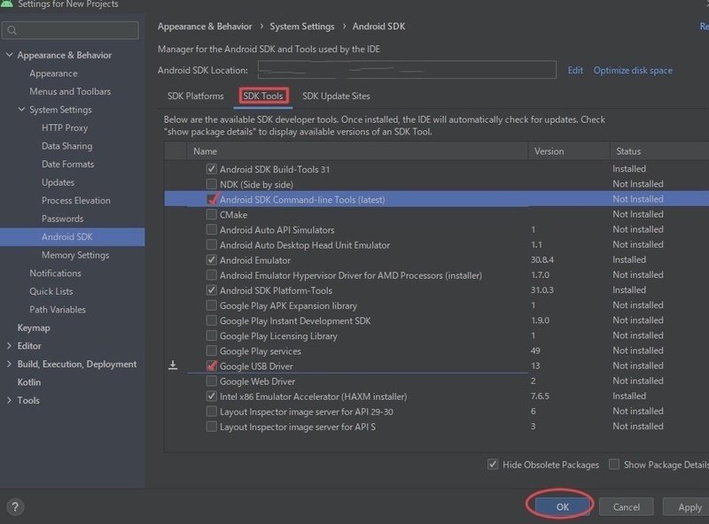
Task: Uncheck Android SDK Platform-Tools
Action: (x=211, y=290)
